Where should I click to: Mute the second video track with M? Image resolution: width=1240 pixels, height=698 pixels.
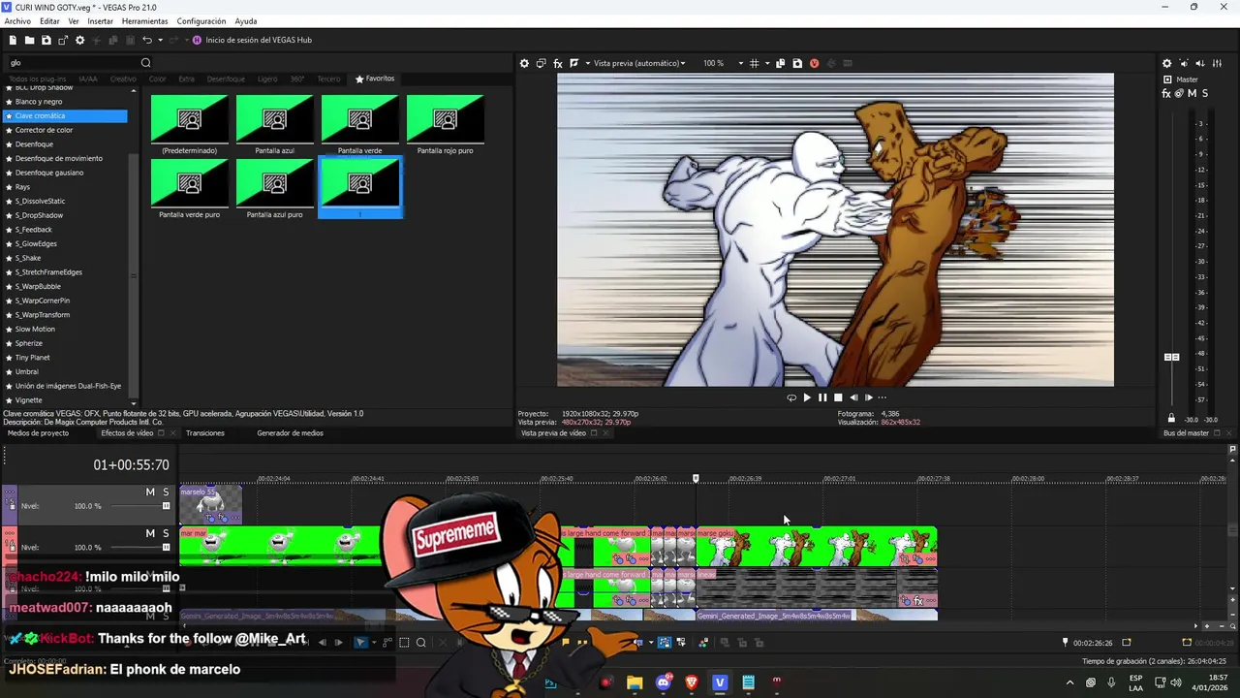[x=150, y=533]
